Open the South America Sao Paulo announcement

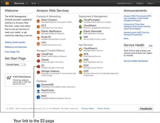click(x=137, y=26)
